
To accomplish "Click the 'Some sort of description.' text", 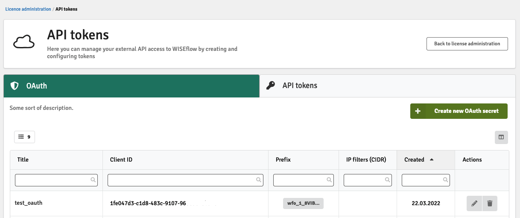I will point(41,108).
